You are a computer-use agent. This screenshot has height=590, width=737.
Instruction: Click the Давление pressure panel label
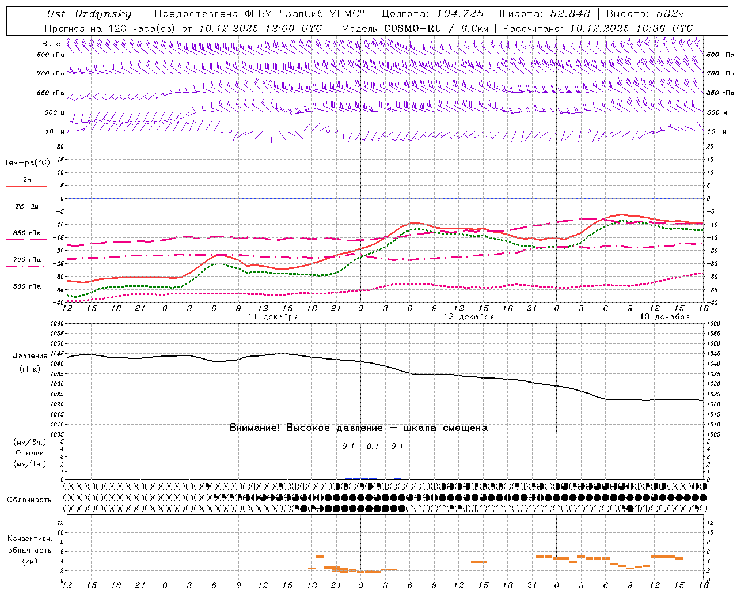tap(30, 355)
